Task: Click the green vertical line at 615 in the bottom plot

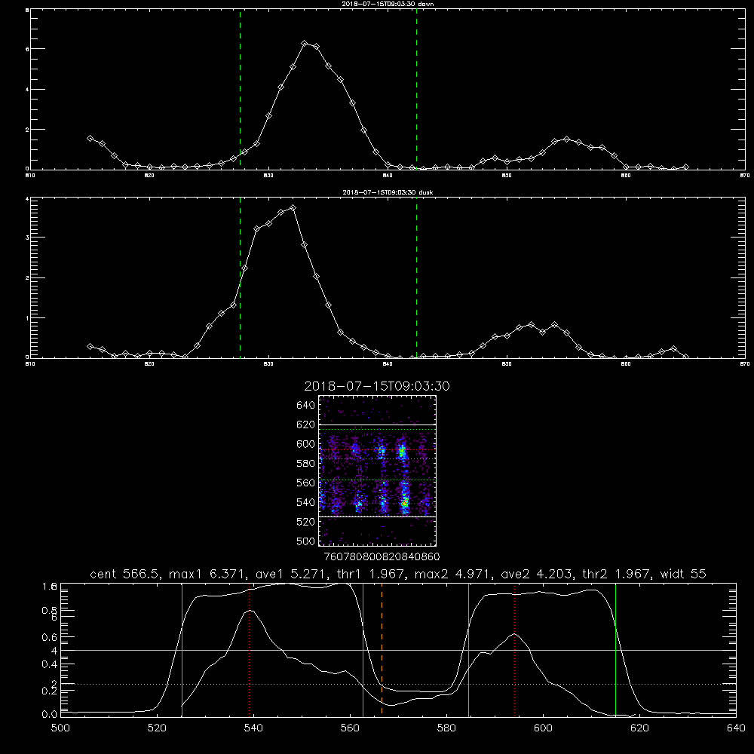Action: 615,649
